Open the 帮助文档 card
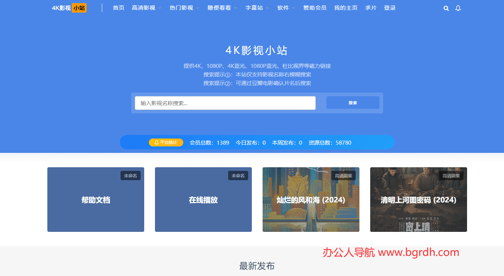Image resolution: width=504 pixels, height=276 pixels. click(95, 200)
